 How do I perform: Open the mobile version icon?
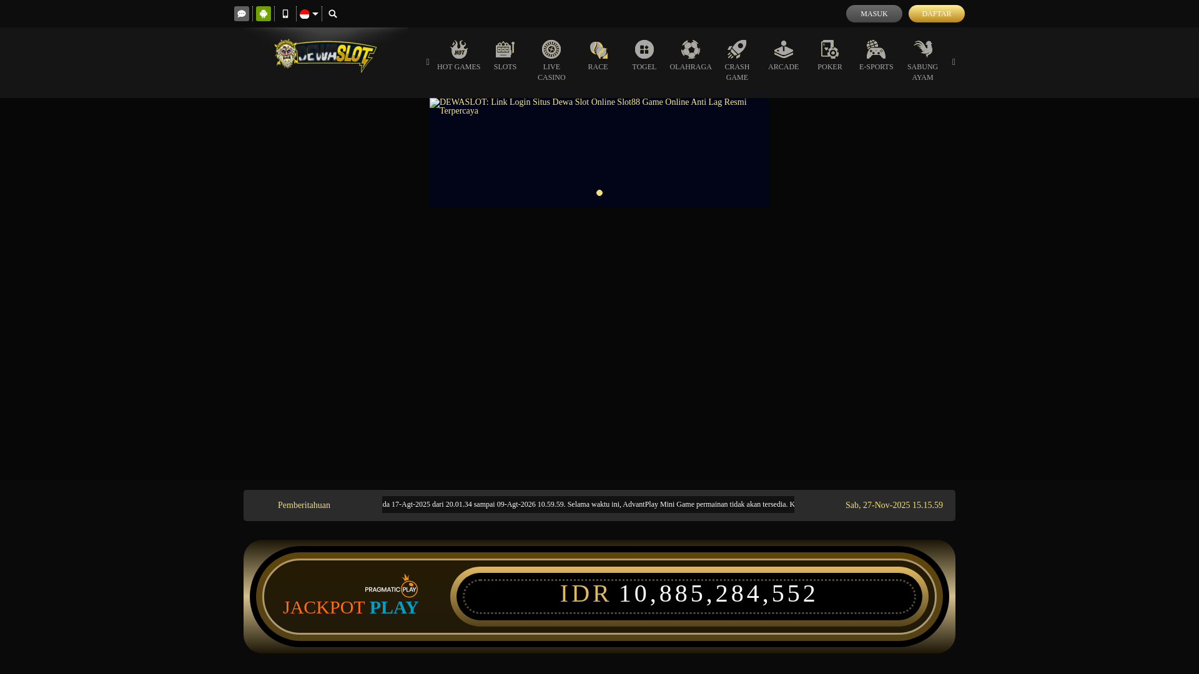coord(285,14)
